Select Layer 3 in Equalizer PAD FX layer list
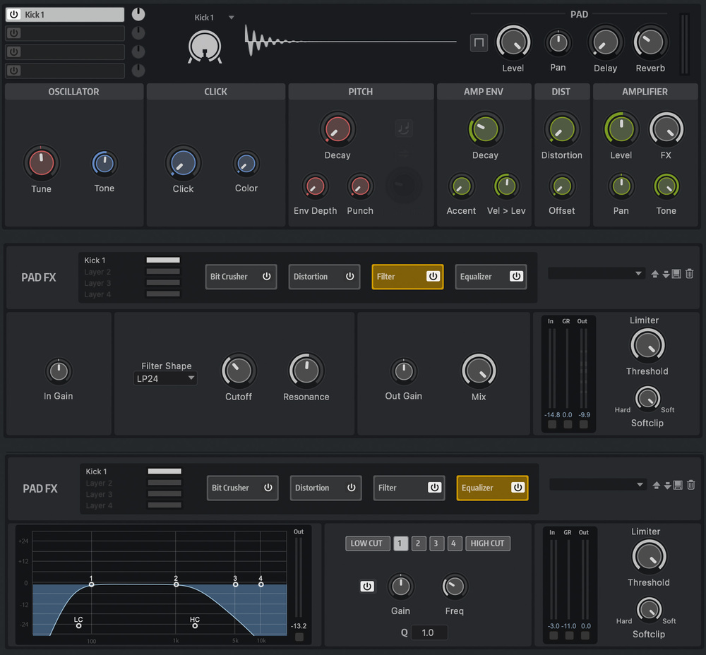Viewport: 706px width, 655px height. pos(99,494)
